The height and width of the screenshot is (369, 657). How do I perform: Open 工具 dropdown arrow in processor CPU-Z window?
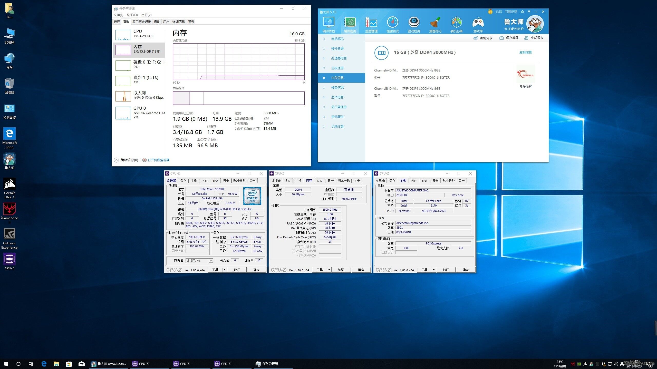(225, 270)
